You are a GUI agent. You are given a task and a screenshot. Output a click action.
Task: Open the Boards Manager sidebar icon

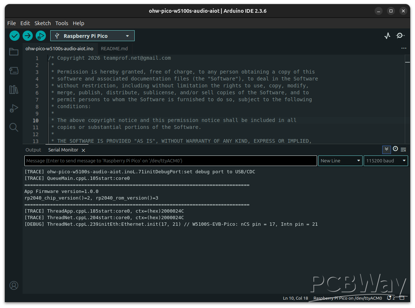coord(14,71)
